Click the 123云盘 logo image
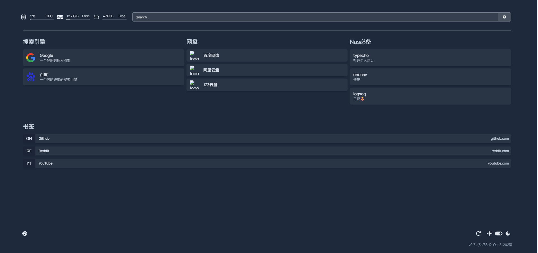The image size is (538, 253). (x=194, y=85)
